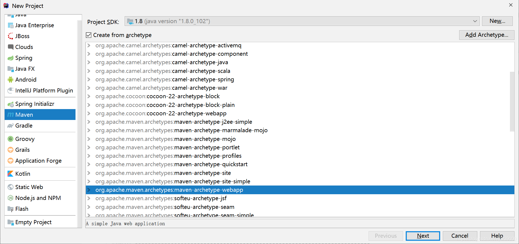
Task: Expand camel-archetype-spring node
Action: pyautogui.click(x=89, y=79)
